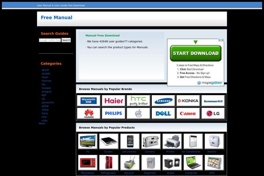Click the Search button

pos(66,40)
